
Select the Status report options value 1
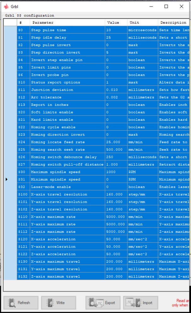point(116,82)
